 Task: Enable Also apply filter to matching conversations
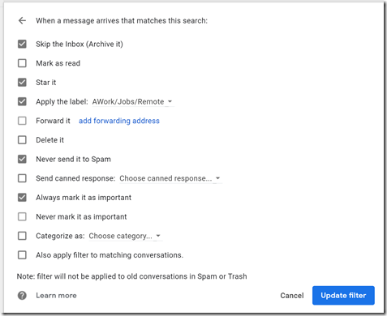pyautogui.click(x=22, y=255)
